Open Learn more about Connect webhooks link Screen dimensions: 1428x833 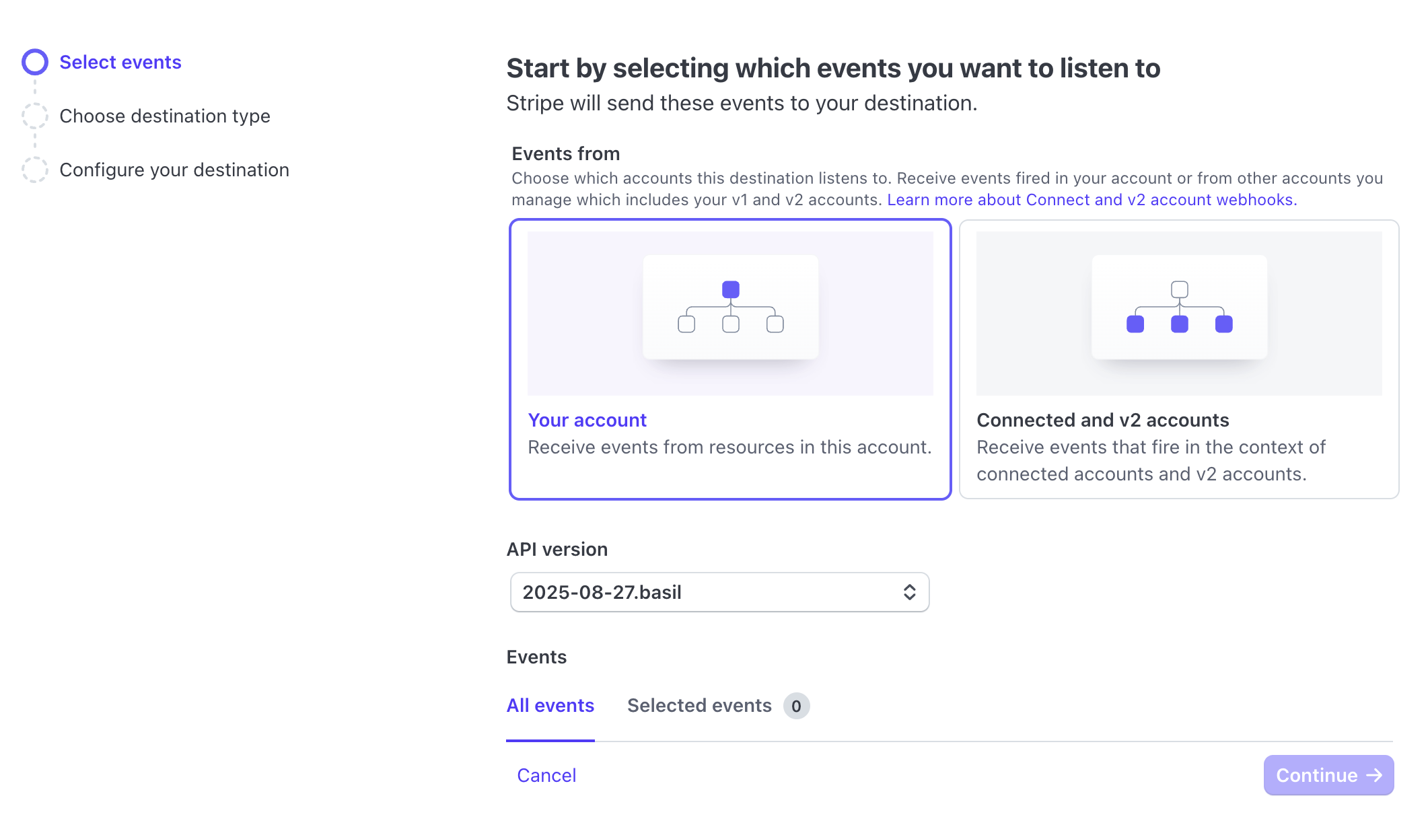tap(1092, 200)
